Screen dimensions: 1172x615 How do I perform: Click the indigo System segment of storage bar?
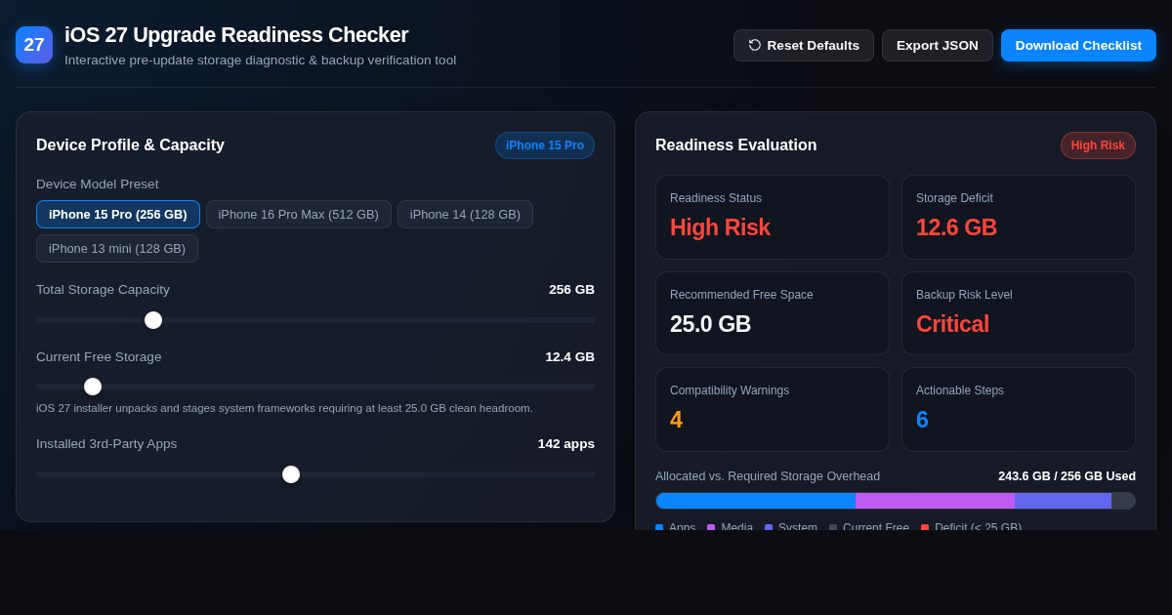[1063, 501]
